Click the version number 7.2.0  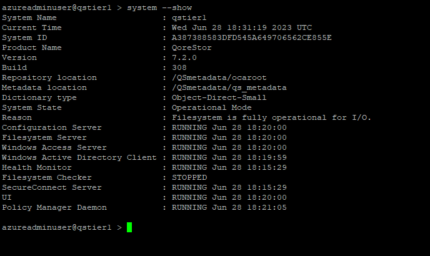click(x=184, y=57)
